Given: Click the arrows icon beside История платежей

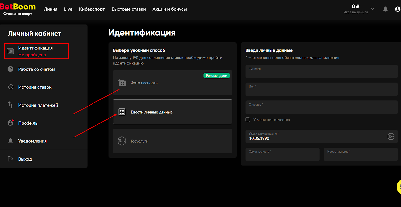Looking at the screenshot, I should pyautogui.click(x=10, y=105).
